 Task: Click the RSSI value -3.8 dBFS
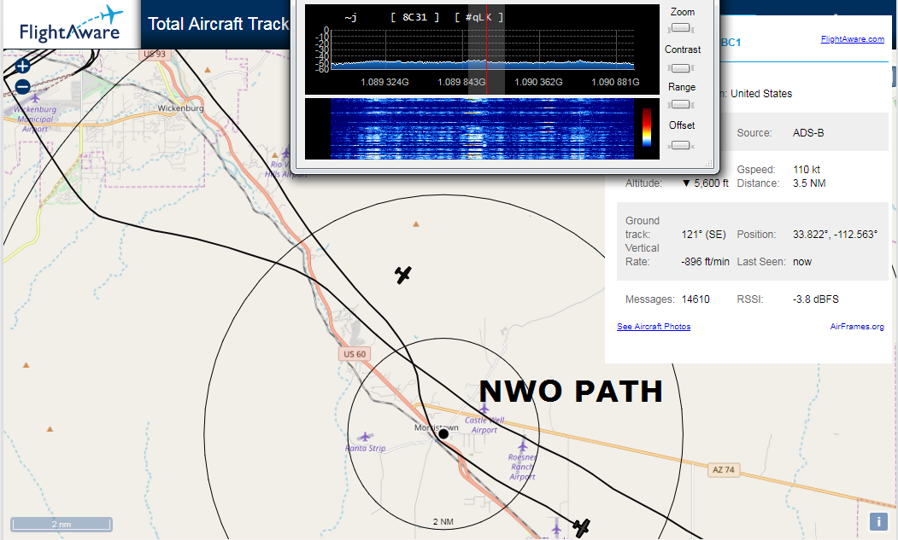pos(815,299)
